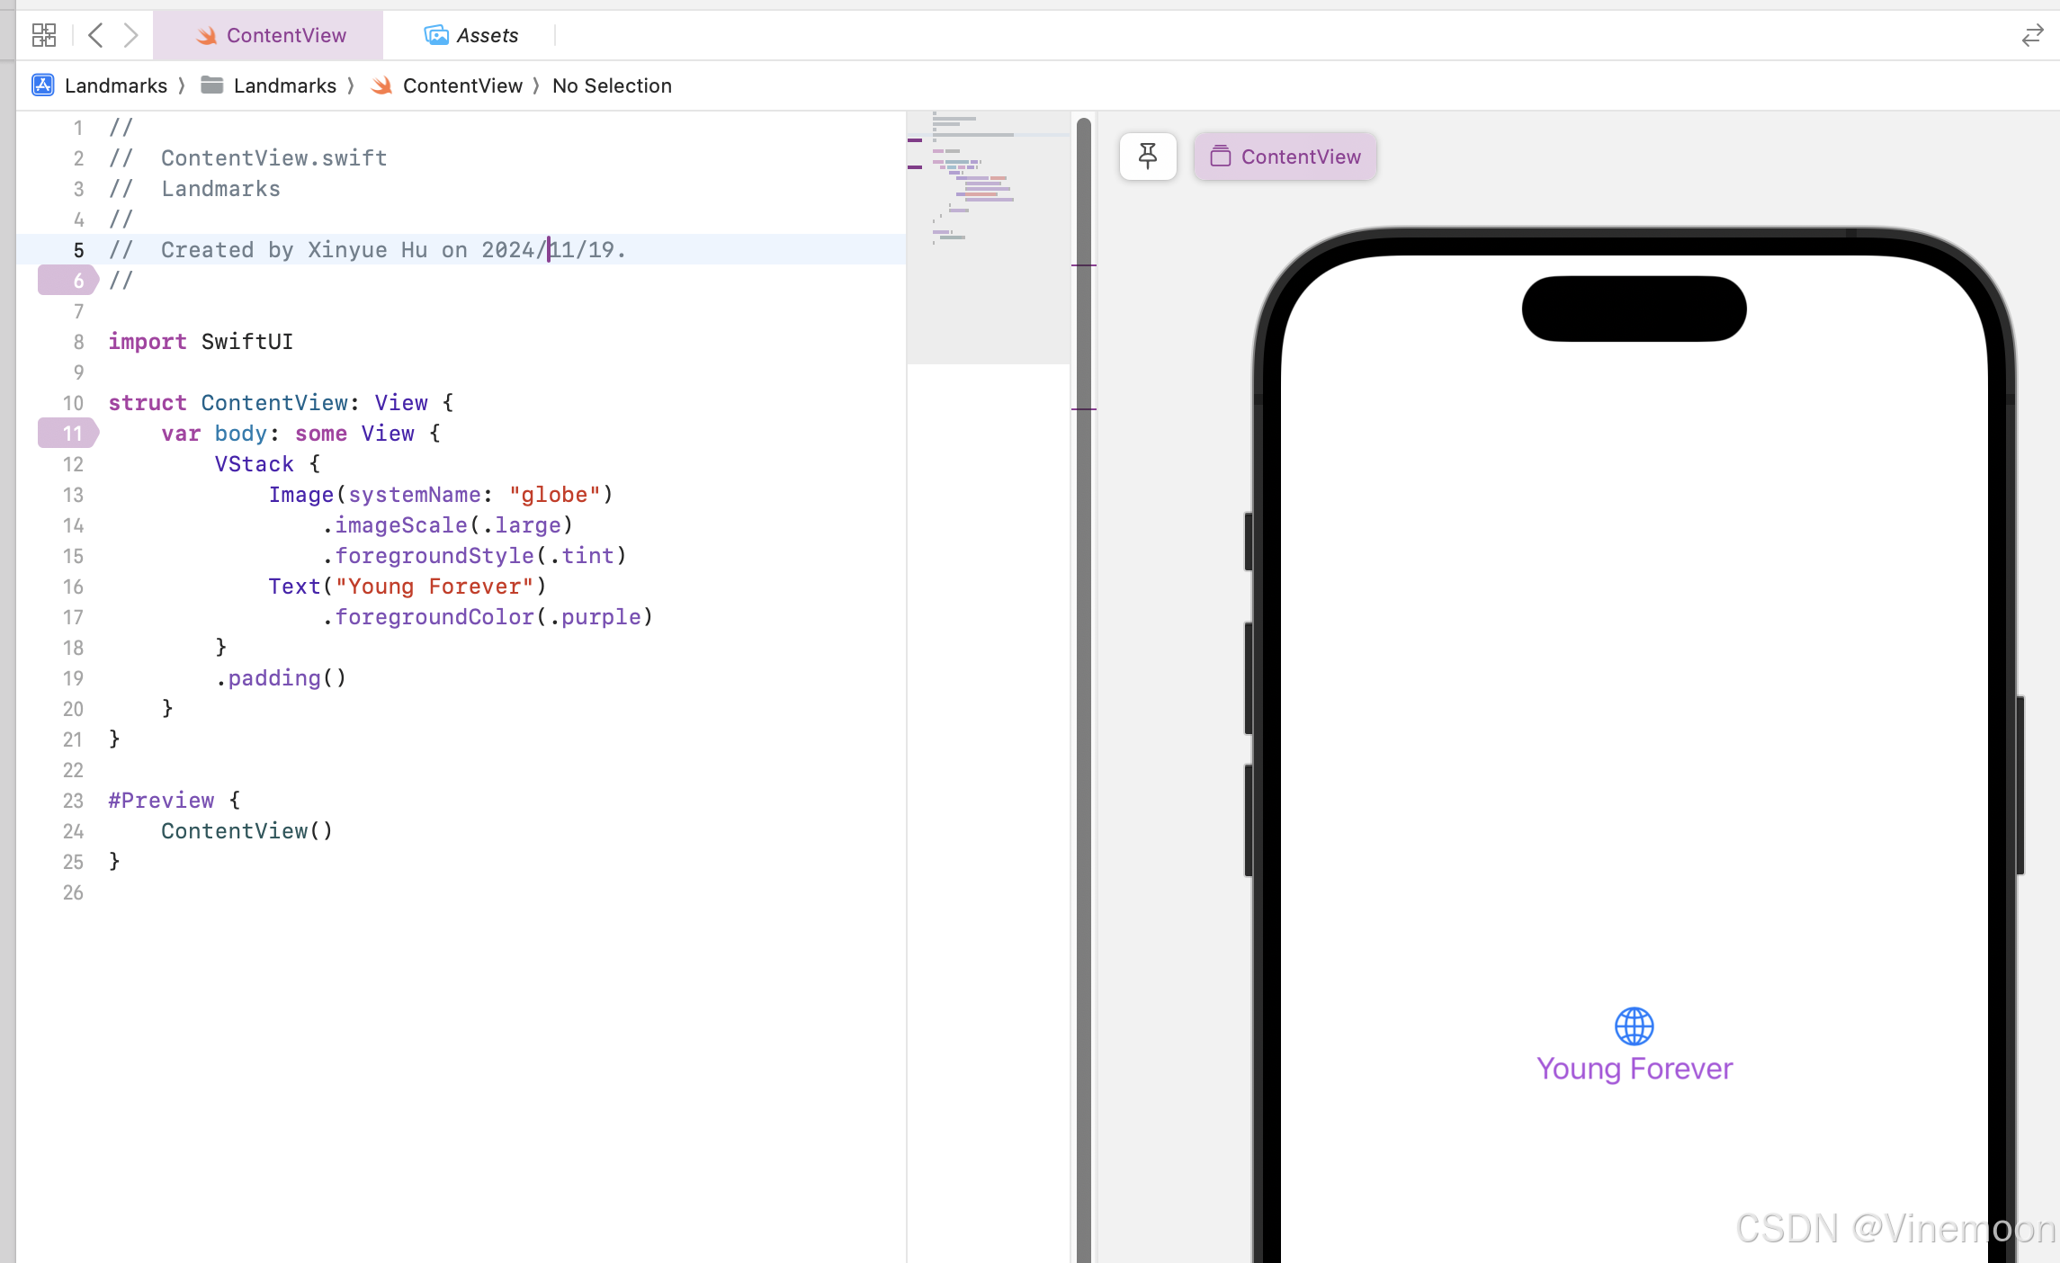Click the editor options swap-arrows icon

coord(2032,36)
